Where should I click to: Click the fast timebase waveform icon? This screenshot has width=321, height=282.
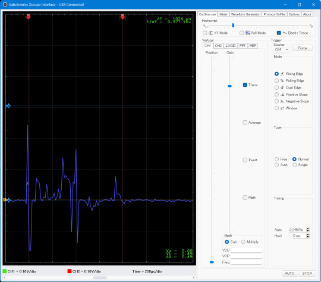point(311,26)
